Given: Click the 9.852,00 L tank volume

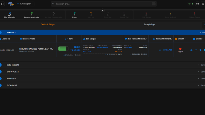Looking at the screenshot, I should tap(75, 50).
